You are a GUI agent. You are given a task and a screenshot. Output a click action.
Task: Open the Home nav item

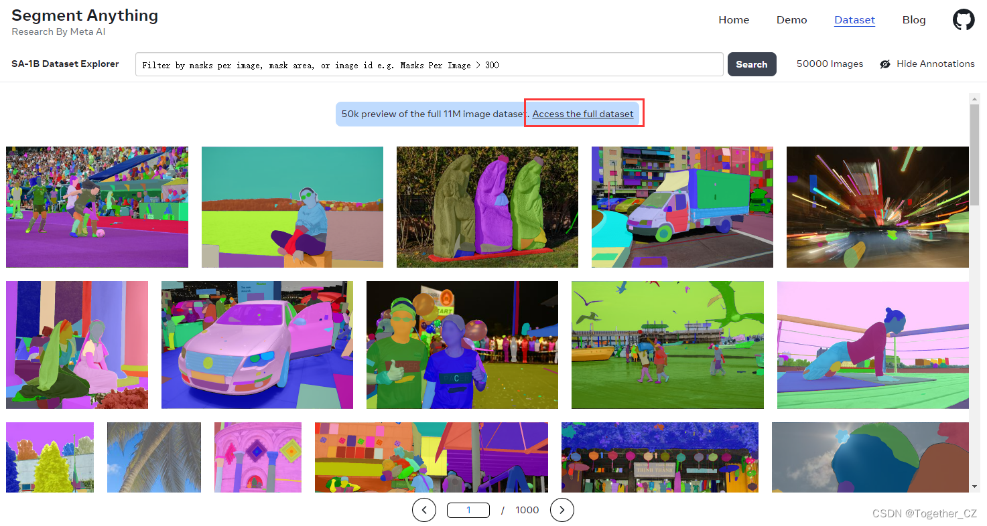[734, 20]
